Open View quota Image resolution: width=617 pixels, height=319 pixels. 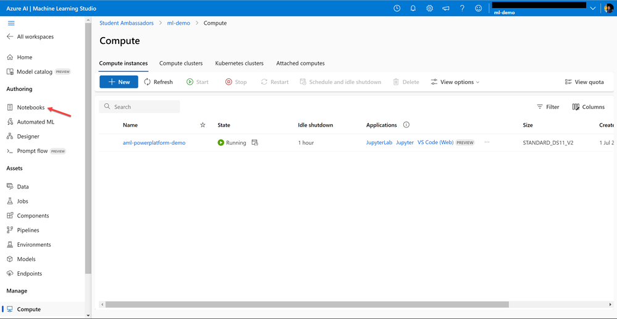coord(584,82)
